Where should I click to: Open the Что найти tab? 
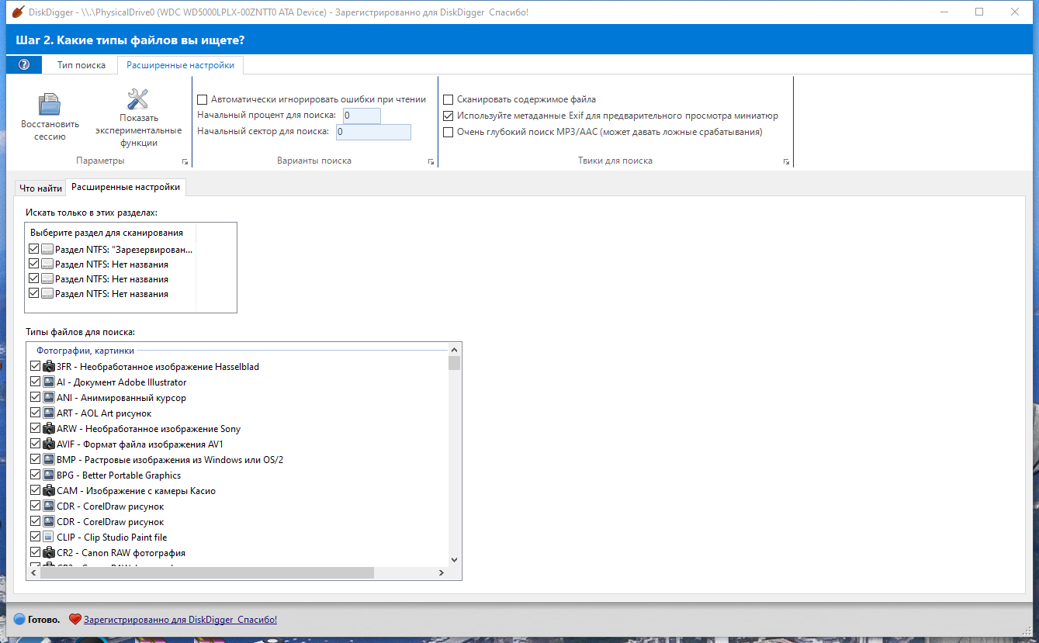(41, 188)
